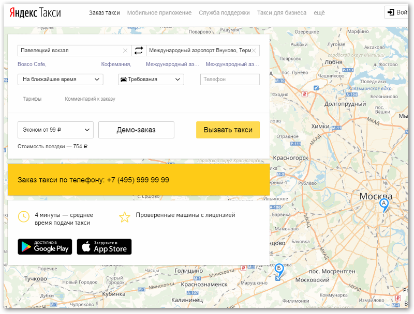Click the Калининец label on the map
This screenshot has width=414, height=314.
(x=187, y=300)
